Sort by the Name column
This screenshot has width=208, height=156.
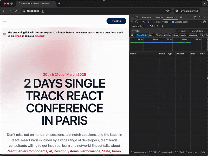[144, 54]
